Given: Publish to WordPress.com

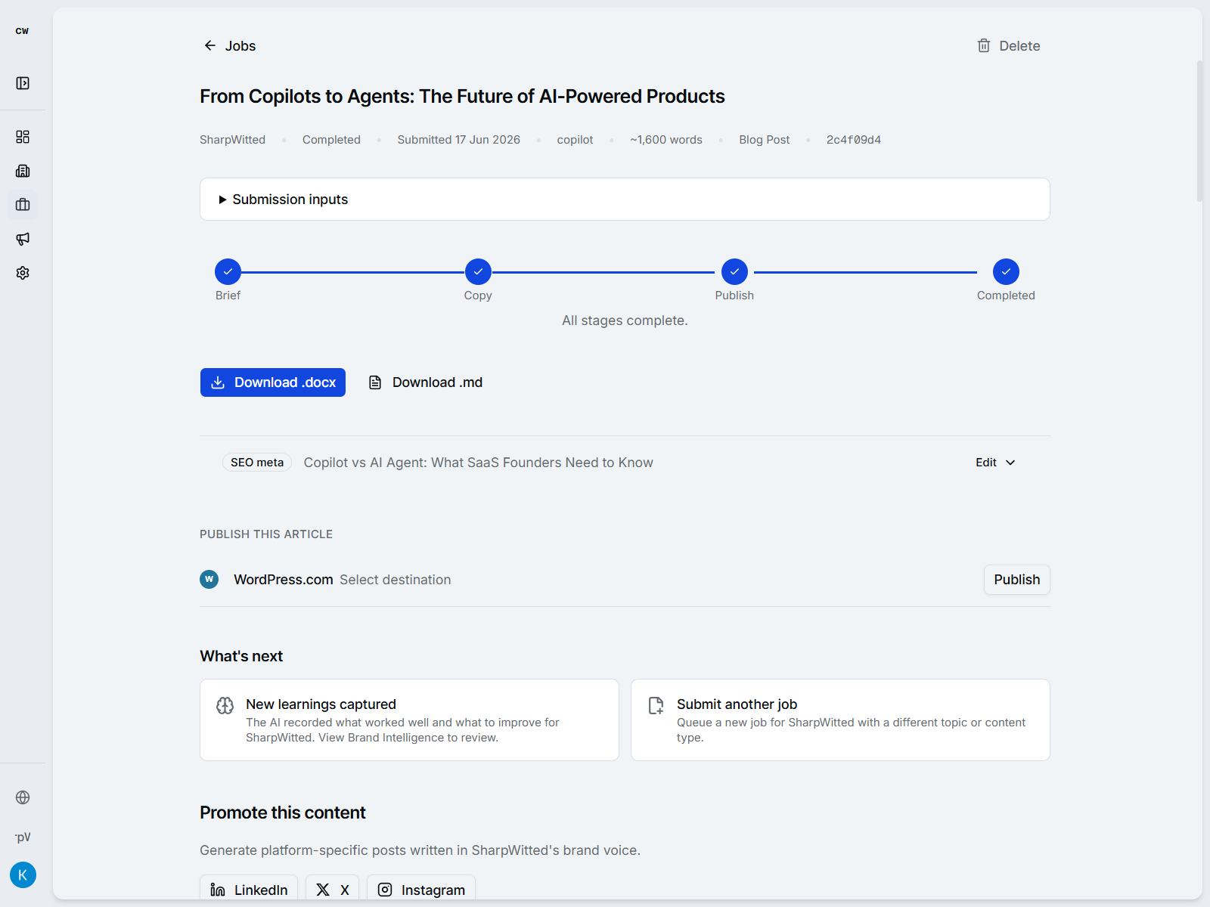Looking at the screenshot, I should click(x=1016, y=580).
